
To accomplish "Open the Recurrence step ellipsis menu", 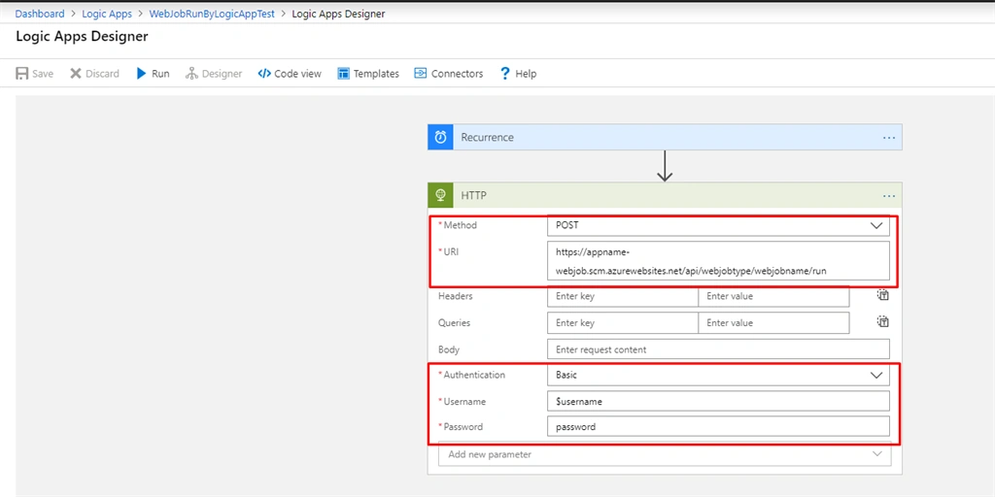I will [888, 138].
